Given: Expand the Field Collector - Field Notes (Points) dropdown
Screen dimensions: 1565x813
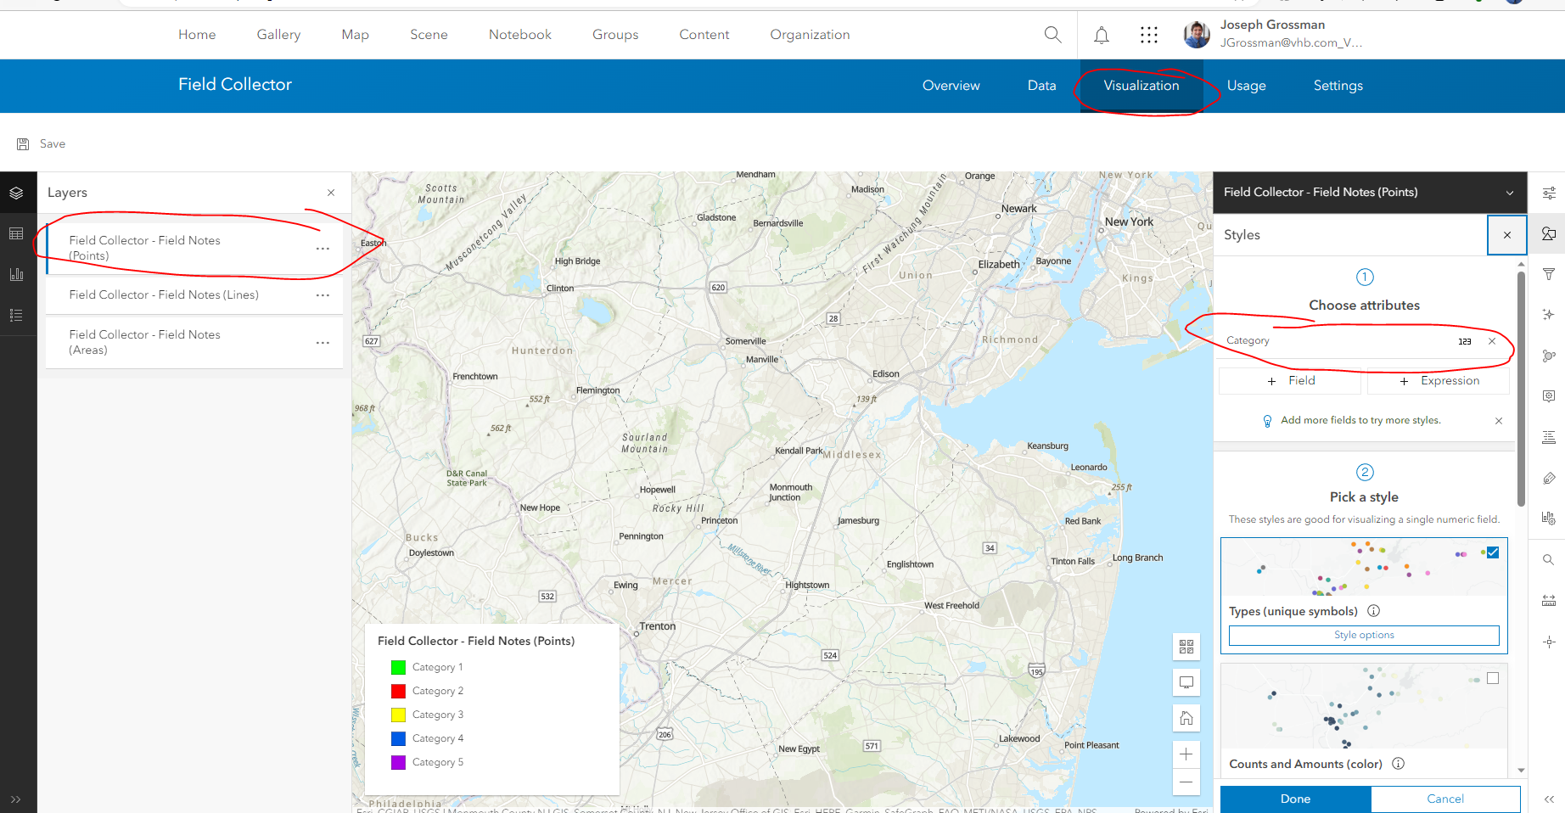Looking at the screenshot, I should click(1510, 192).
